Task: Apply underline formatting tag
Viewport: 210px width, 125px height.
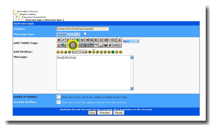Action: (68, 40)
